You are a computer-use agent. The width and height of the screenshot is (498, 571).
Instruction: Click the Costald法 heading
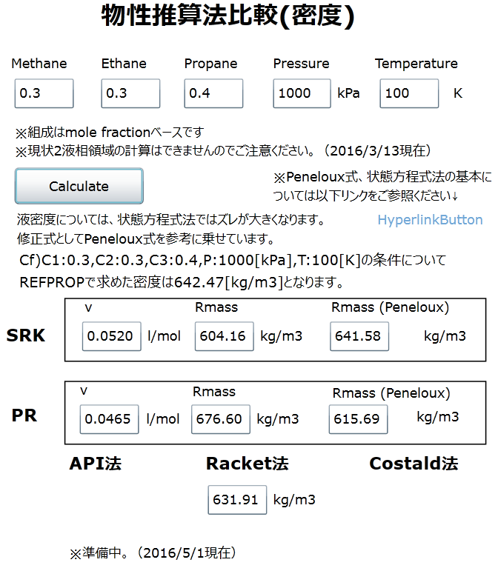coord(414,464)
